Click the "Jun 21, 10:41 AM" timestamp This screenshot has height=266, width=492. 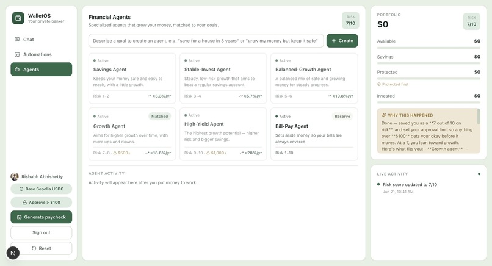(x=398, y=192)
